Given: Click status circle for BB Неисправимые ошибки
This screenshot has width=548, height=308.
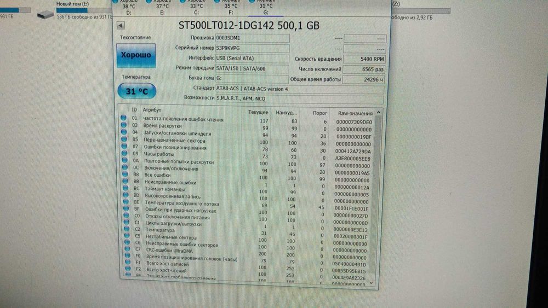Looking at the screenshot, I should (125, 181).
